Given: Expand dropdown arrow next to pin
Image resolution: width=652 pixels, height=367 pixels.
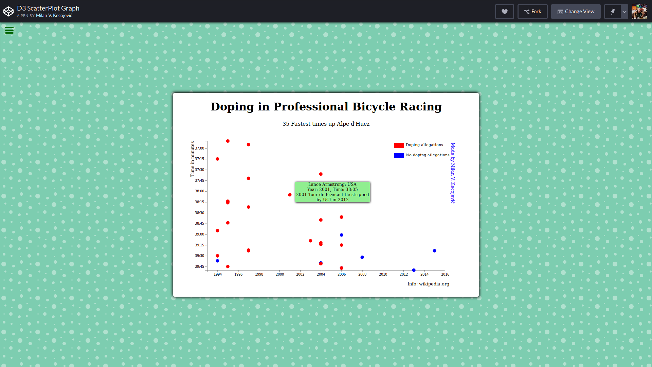Looking at the screenshot, I should tap(624, 12).
